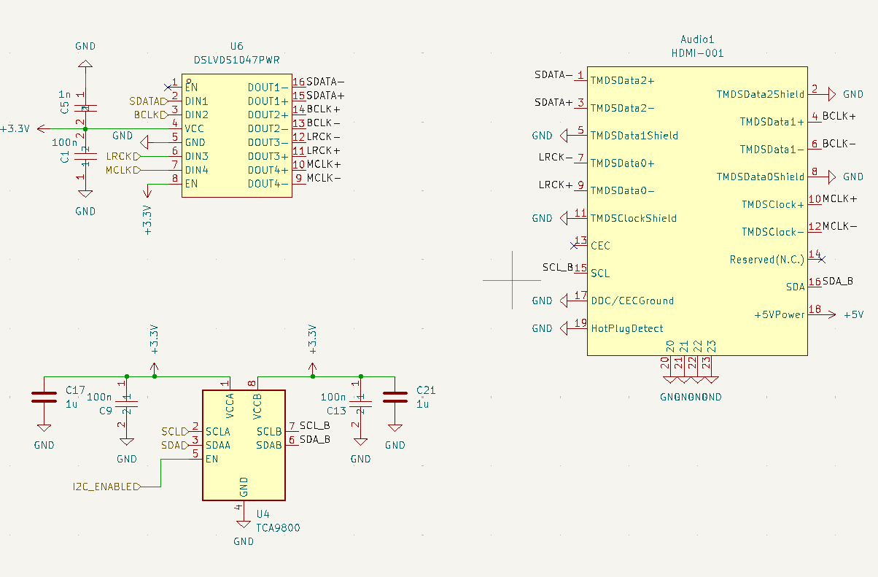Click the no-connect flag on U6 pin 1

[x=168, y=87]
